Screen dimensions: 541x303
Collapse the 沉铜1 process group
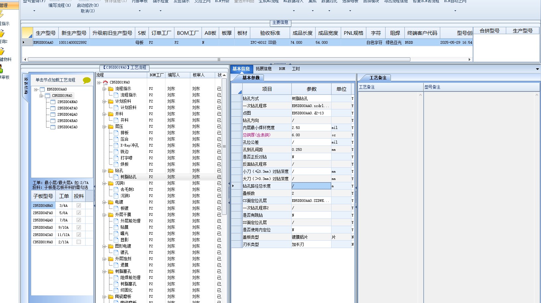pos(104,183)
